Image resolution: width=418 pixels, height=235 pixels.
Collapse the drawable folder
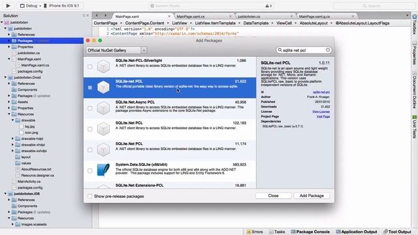[x=12, y=120]
